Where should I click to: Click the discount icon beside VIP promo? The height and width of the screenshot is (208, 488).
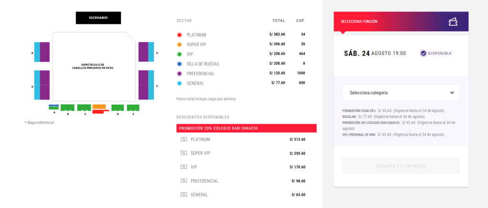click(184, 167)
